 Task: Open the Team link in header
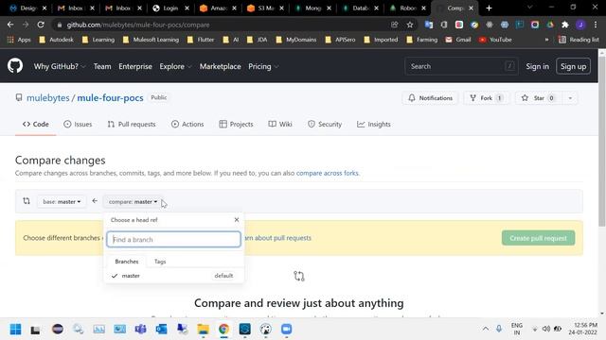[102, 66]
